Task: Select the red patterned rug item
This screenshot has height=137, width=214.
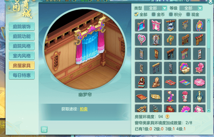Action: (141, 96)
